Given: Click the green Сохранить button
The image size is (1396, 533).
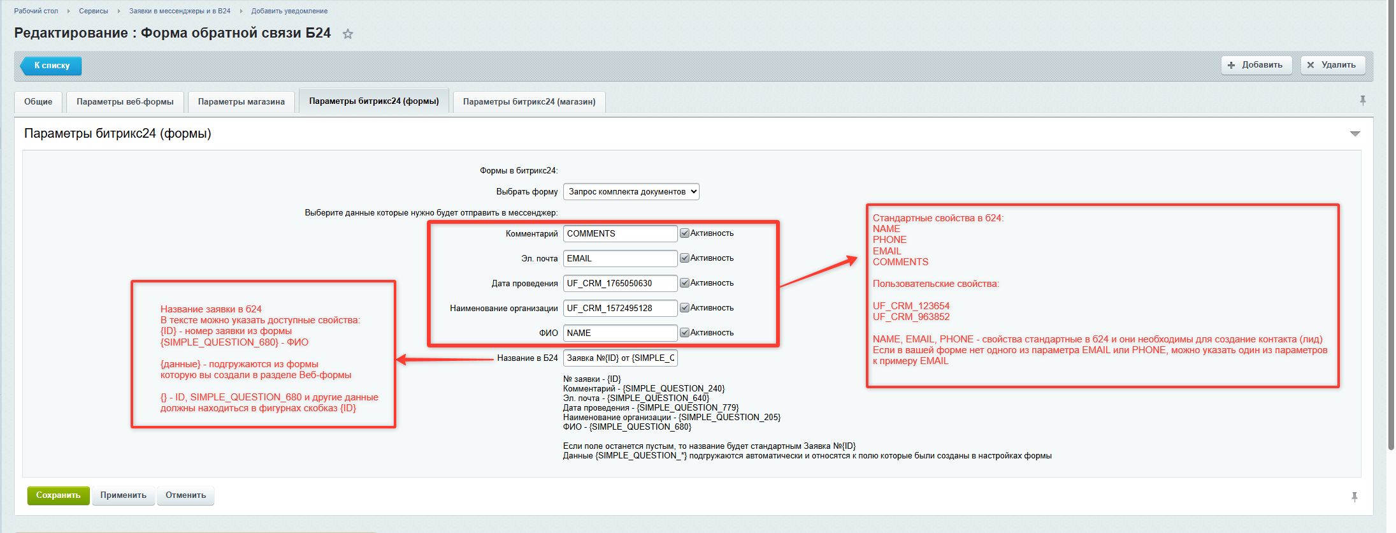Looking at the screenshot, I should point(58,495).
